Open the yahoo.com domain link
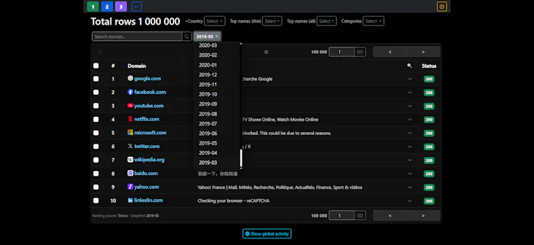The height and width of the screenshot is (245, 534). tap(146, 187)
